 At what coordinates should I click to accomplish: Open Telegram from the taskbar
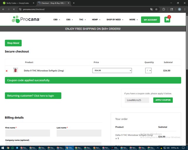click(17, 148)
